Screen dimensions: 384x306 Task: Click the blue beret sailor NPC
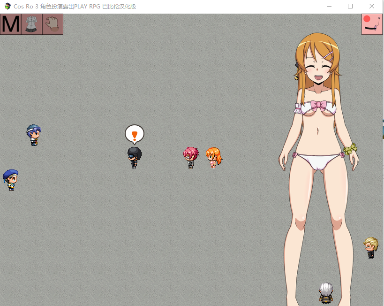click(10, 180)
